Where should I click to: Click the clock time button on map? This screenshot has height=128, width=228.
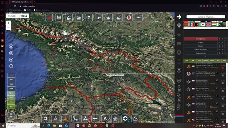11,66
